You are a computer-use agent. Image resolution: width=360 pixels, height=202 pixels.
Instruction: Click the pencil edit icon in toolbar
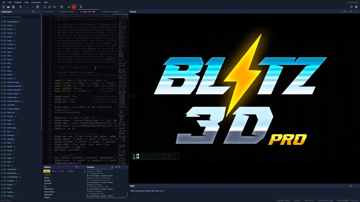[49, 7]
